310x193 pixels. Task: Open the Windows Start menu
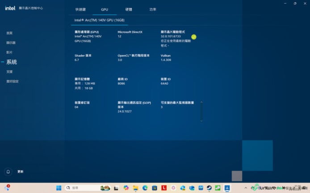pos(59,188)
